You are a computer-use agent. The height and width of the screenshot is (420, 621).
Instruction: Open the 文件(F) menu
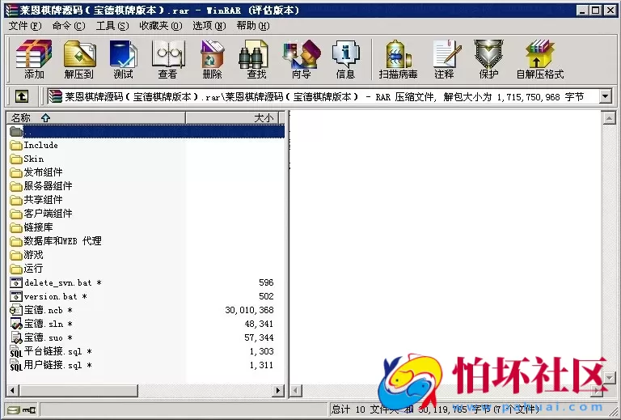(x=24, y=25)
